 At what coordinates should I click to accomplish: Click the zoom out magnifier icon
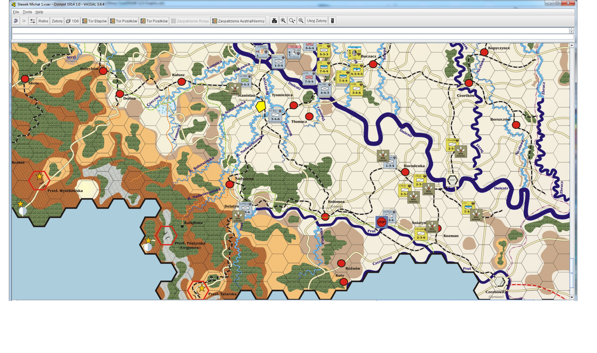click(x=301, y=21)
